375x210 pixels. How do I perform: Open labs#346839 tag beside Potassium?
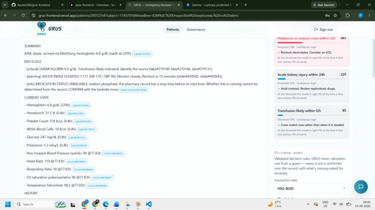[x=79, y=146]
